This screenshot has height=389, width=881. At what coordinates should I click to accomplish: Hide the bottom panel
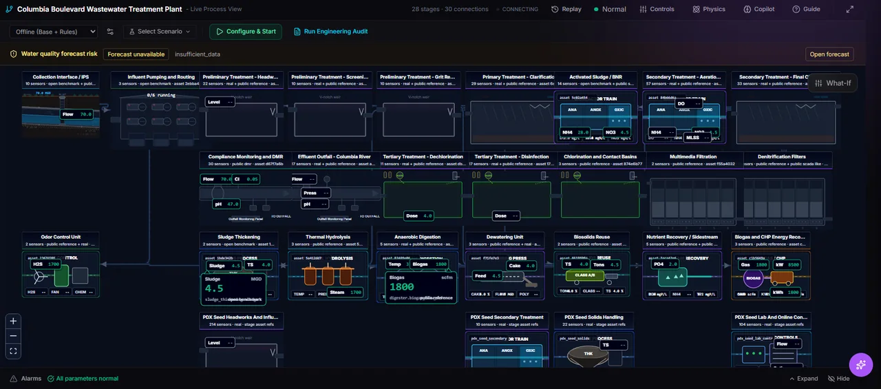point(838,379)
